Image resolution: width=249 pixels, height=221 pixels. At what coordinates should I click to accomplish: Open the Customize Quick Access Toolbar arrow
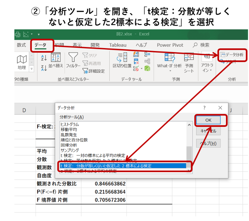pos(38,34)
